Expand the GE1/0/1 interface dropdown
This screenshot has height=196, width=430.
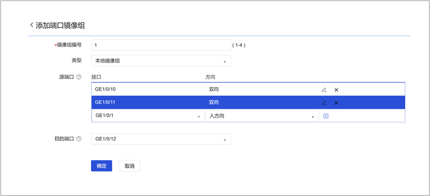tap(148, 116)
